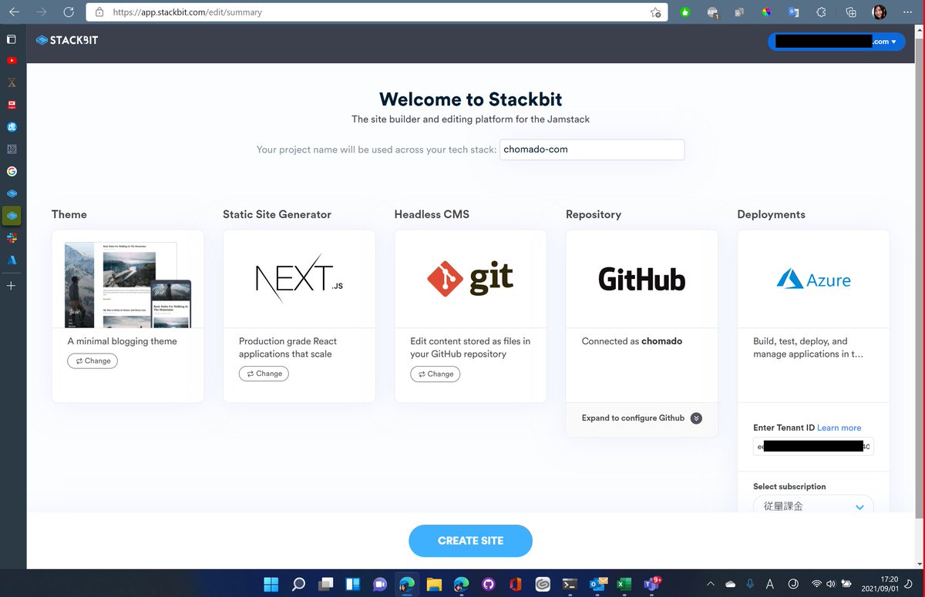Click the Next.js logo card

point(299,279)
